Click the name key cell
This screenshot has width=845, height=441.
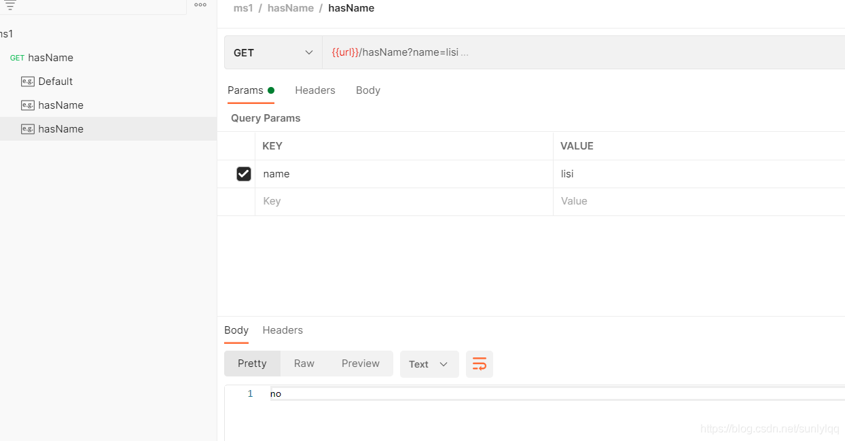(404, 174)
